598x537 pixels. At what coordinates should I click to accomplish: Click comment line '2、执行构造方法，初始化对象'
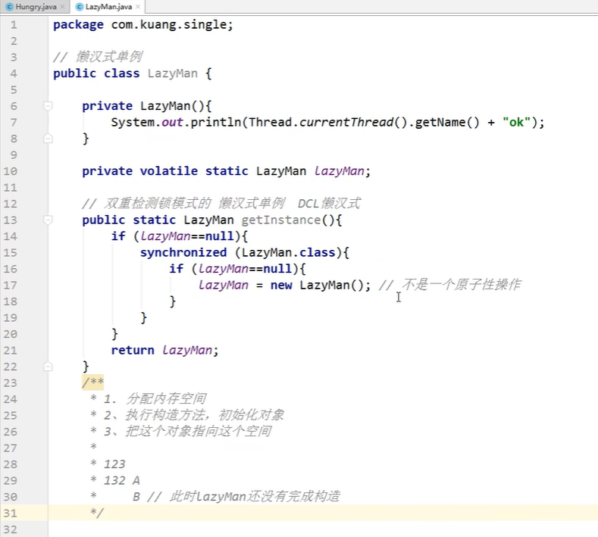tap(194, 415)
